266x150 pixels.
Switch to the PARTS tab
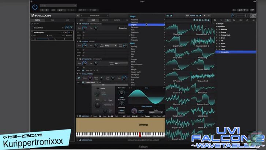pos(37,20)
